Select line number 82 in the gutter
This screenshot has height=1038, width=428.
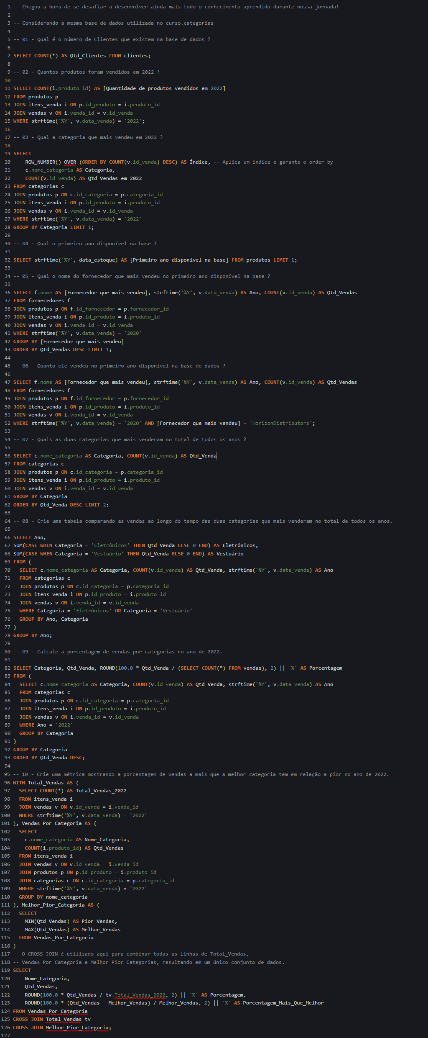7,668
